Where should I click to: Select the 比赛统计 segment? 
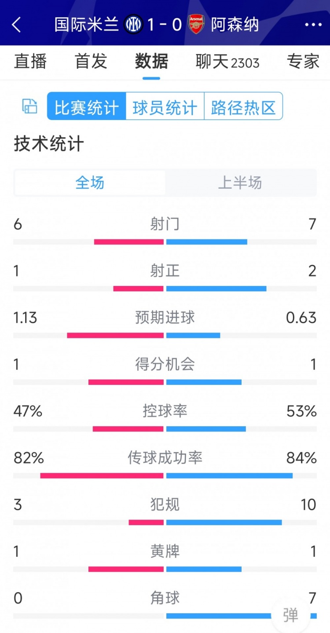click(x=87, y=106)
